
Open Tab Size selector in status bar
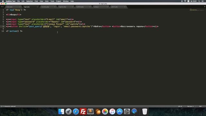[190, 106]
